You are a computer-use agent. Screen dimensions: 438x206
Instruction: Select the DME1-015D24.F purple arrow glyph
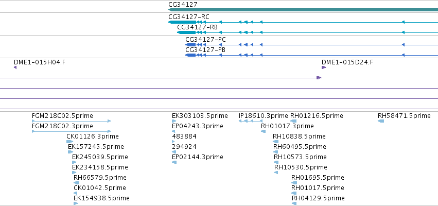pyautogui.click(x=324, y=67)
